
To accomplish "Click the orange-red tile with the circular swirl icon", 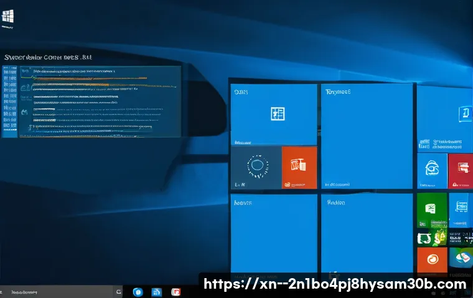I will [431, 260].
